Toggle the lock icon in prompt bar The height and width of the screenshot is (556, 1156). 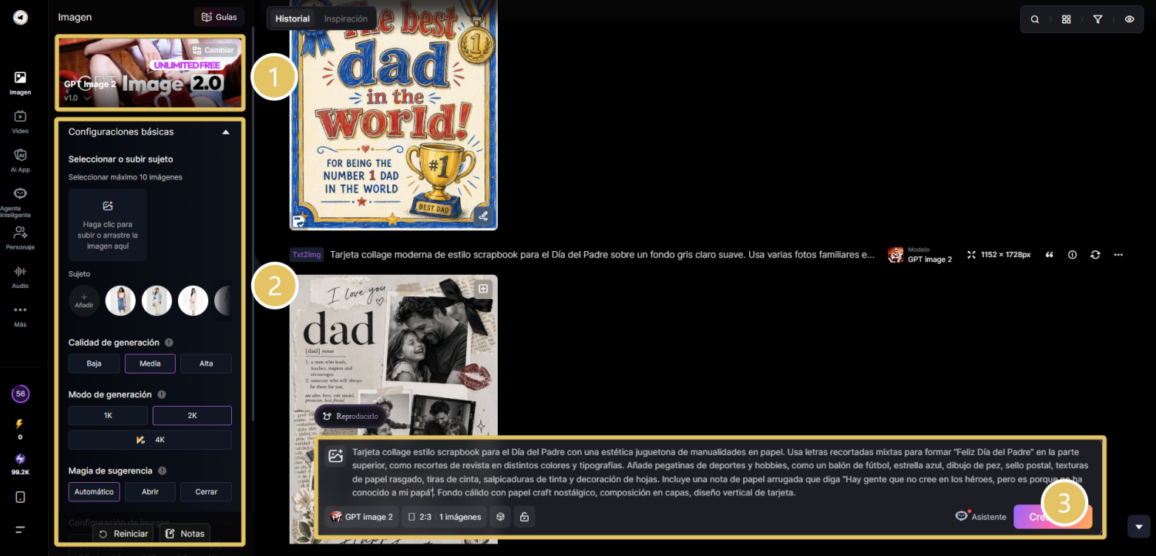coord(524,517)
